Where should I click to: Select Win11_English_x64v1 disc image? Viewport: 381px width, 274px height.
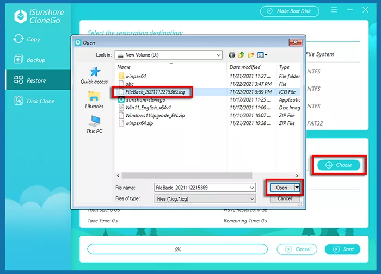(x=148, y=108)
